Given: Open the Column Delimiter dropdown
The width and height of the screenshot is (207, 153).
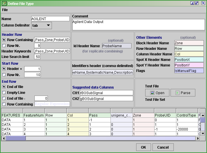Looking at the screenshot, I should point(41,25).
